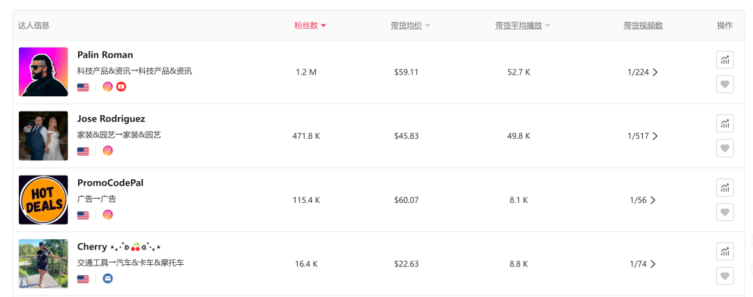Image resolution: width=753 pixels, height=297 pixels.
Task: Open Palin Roman creator name link
Action: click(x=105, y=55)
